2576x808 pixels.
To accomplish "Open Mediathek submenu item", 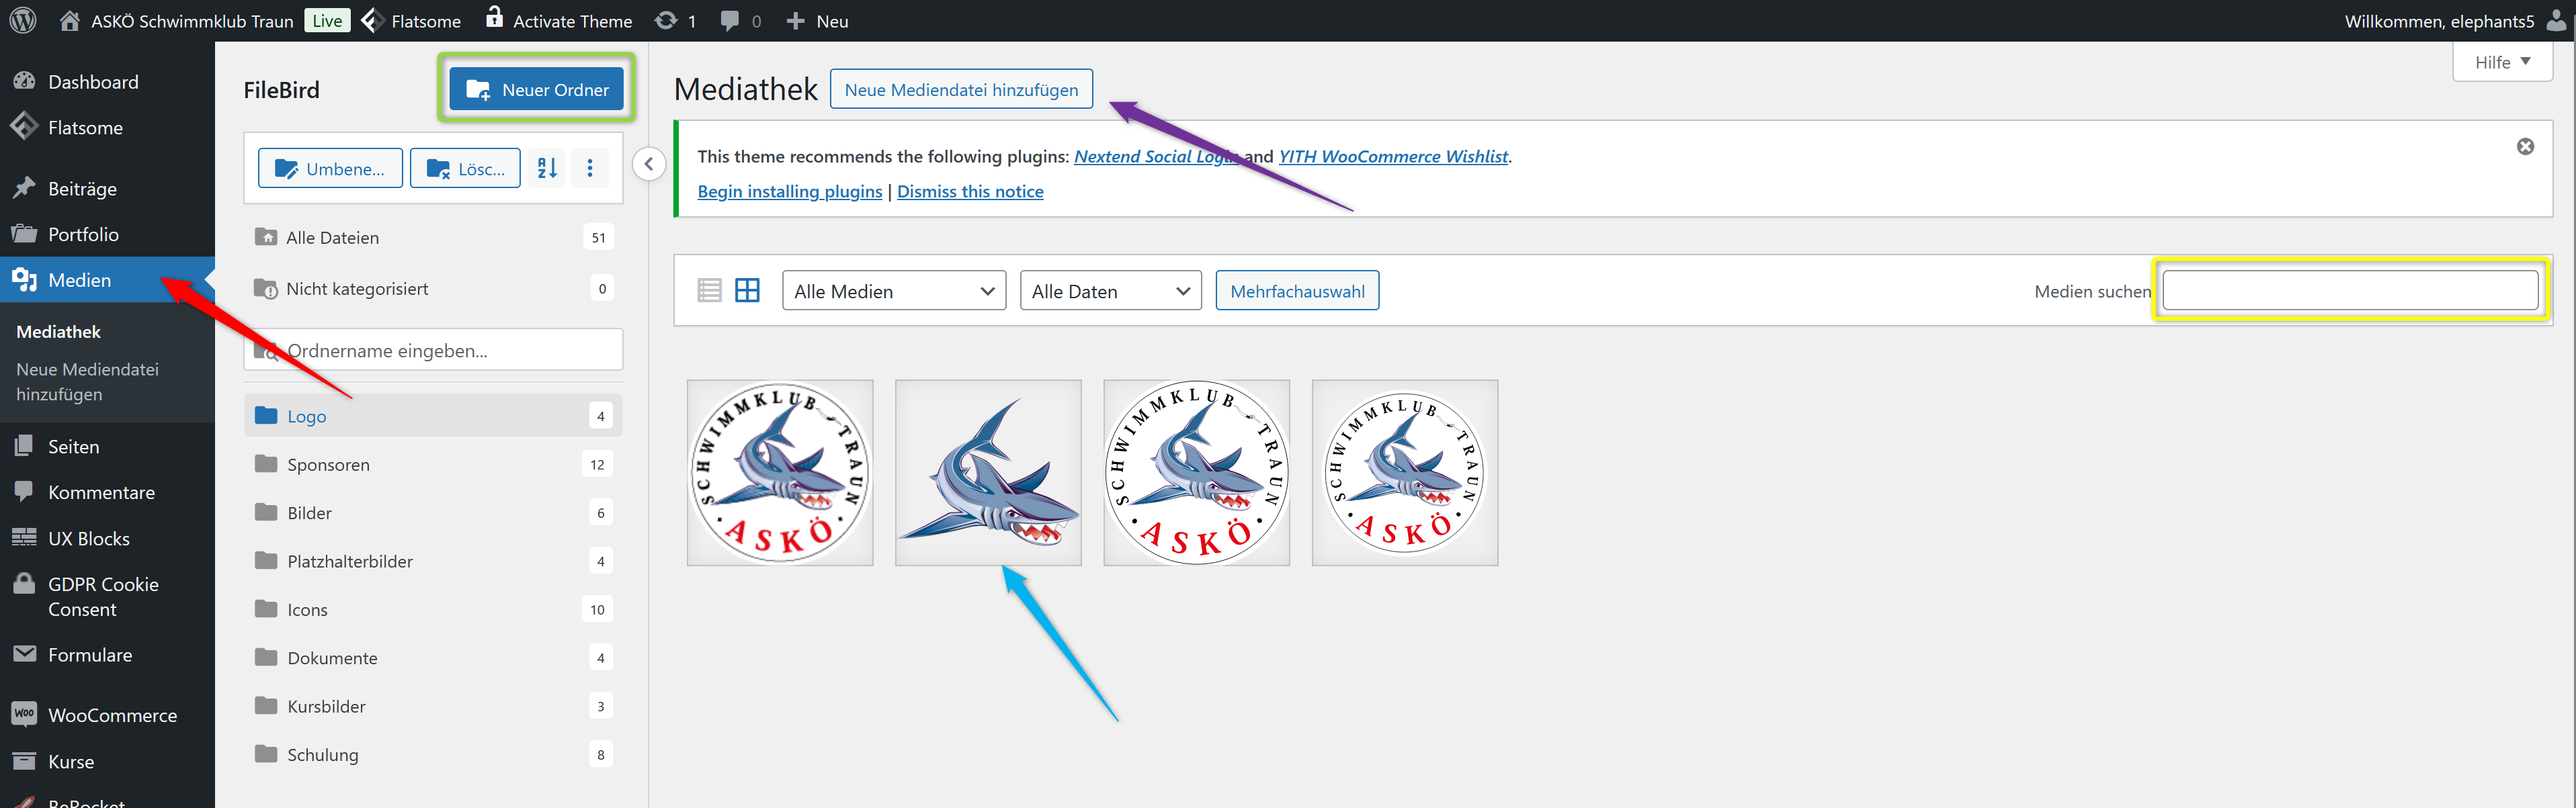I will pyautogui.click(x=58, y=332).
